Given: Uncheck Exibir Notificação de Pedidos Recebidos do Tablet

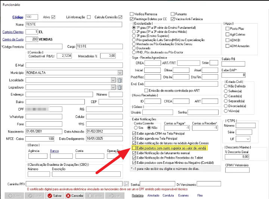Looking at the screenshot, I should click(x=134, y=158).
